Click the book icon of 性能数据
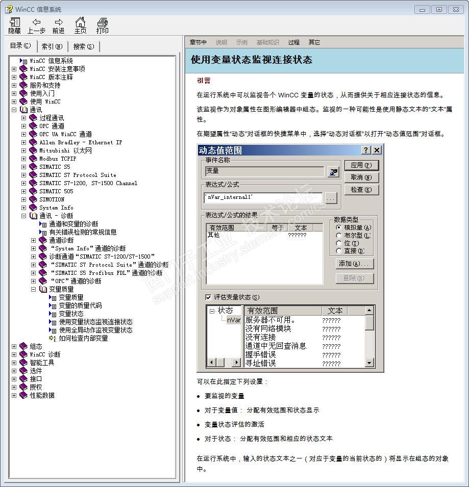The height and width of the screenshot is (487, 469). point(23,395)
